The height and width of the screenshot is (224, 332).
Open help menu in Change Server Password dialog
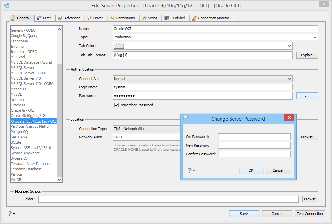coord(191,170)
